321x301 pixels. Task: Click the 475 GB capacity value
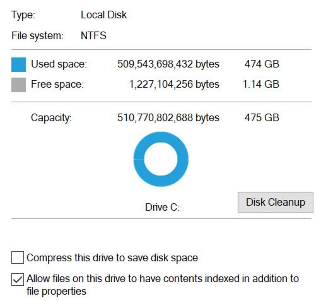coord(262,117)
